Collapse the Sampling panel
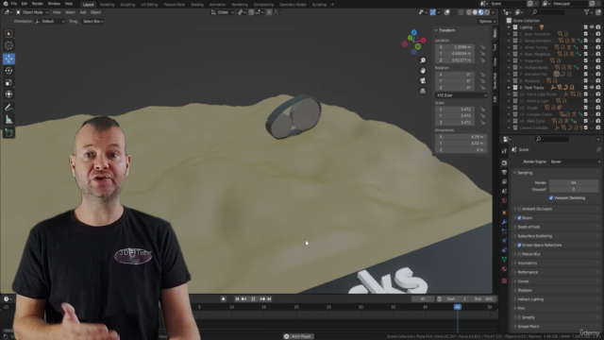604x340 pixels. pyautogui.click(x=515, y=173)
